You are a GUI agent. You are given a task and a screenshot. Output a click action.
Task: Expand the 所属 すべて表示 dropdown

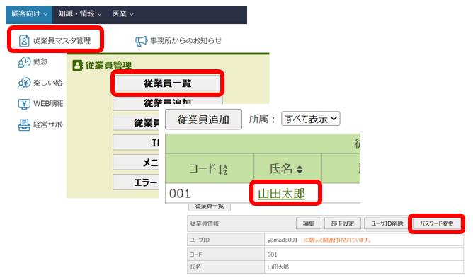click(311, 119)
